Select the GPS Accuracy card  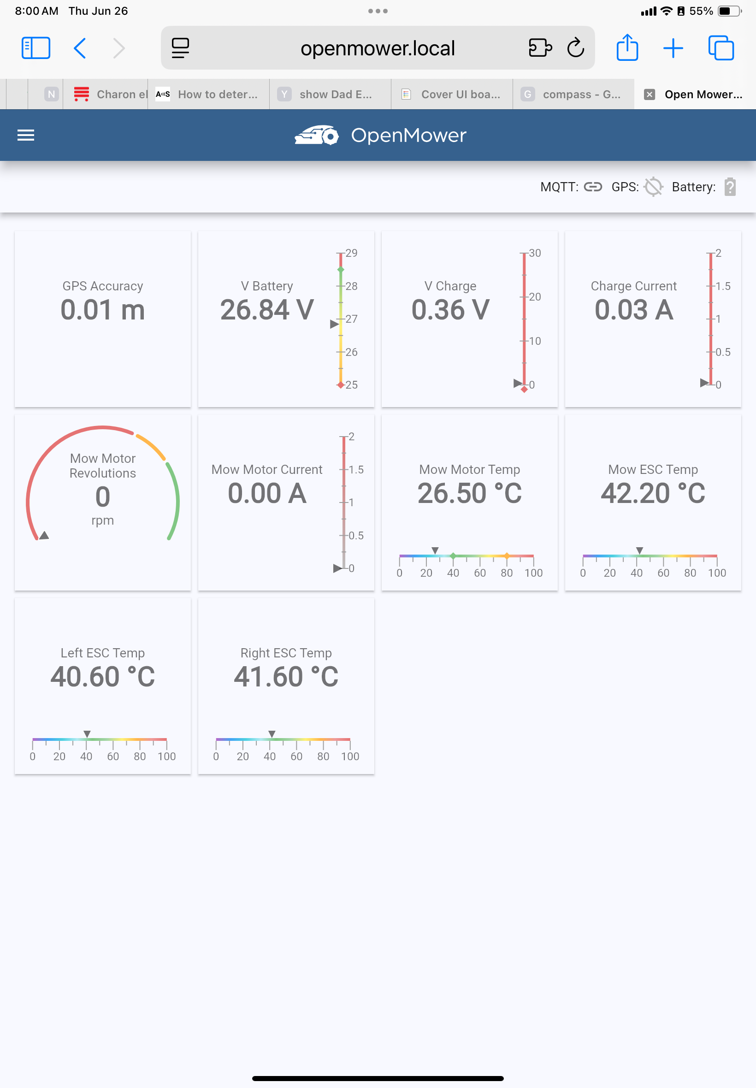coord(103,319)
